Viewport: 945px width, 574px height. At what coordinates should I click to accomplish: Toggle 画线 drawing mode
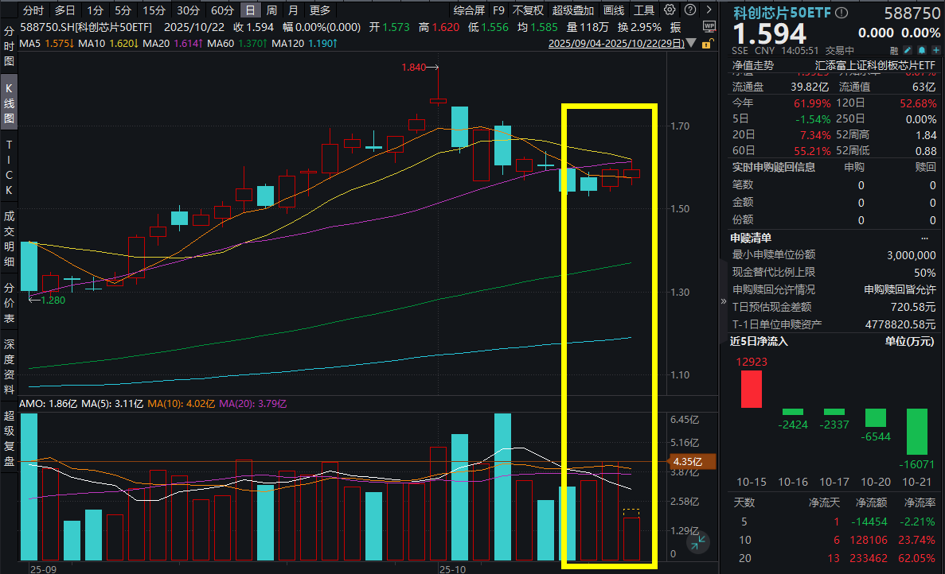(613, 11)
